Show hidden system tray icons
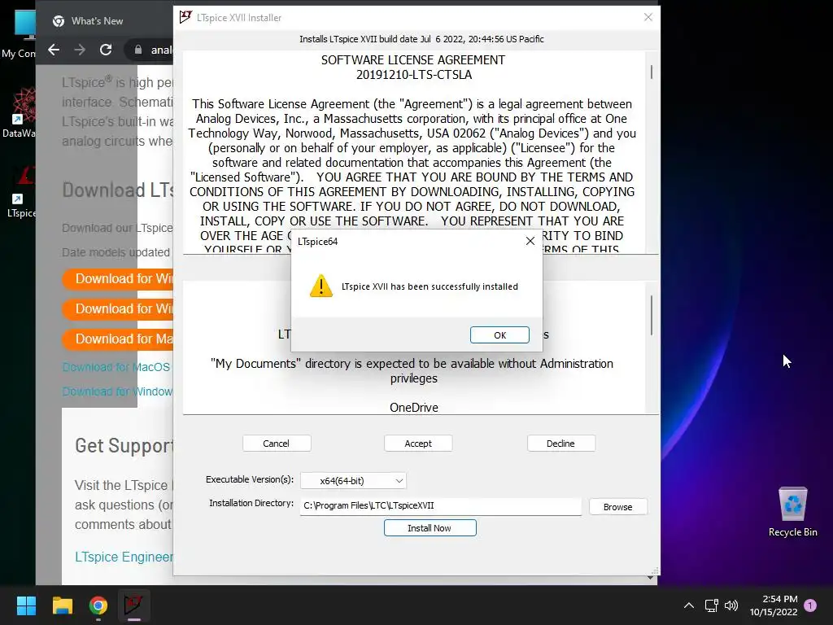 [688, 605]
